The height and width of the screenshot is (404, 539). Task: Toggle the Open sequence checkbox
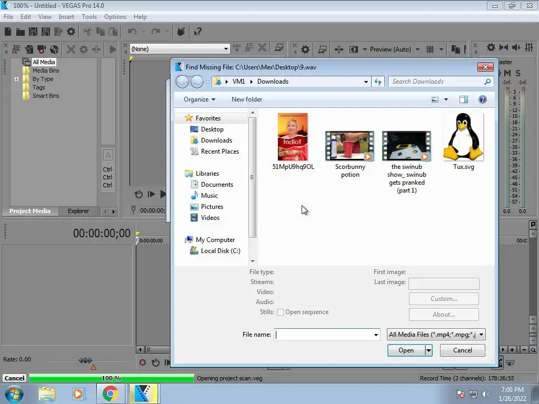pos(280,312)
